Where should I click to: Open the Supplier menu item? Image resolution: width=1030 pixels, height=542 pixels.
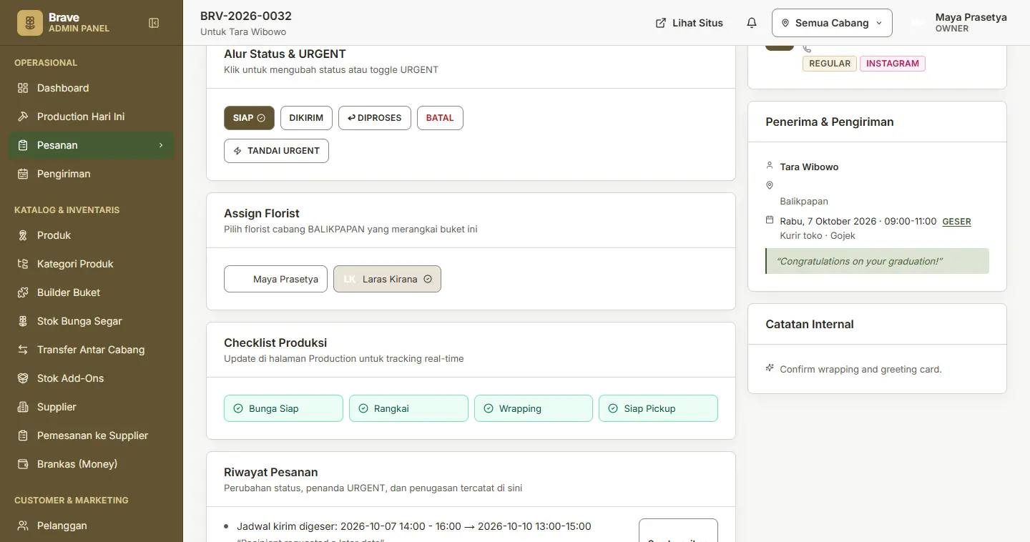point(92,407)
